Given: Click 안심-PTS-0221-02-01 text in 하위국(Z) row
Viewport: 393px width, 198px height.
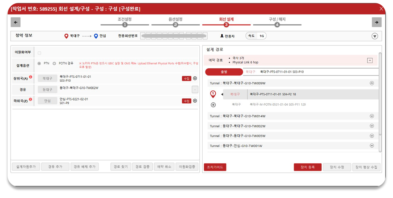Looking at the screenshot, I should point(74,99).
